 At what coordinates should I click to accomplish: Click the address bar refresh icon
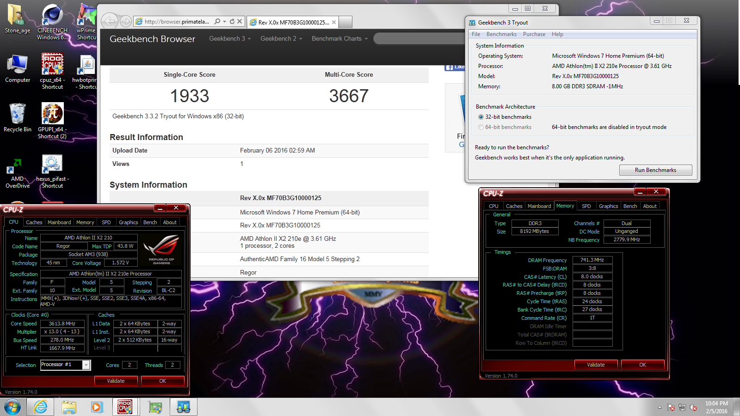point(232,21)
